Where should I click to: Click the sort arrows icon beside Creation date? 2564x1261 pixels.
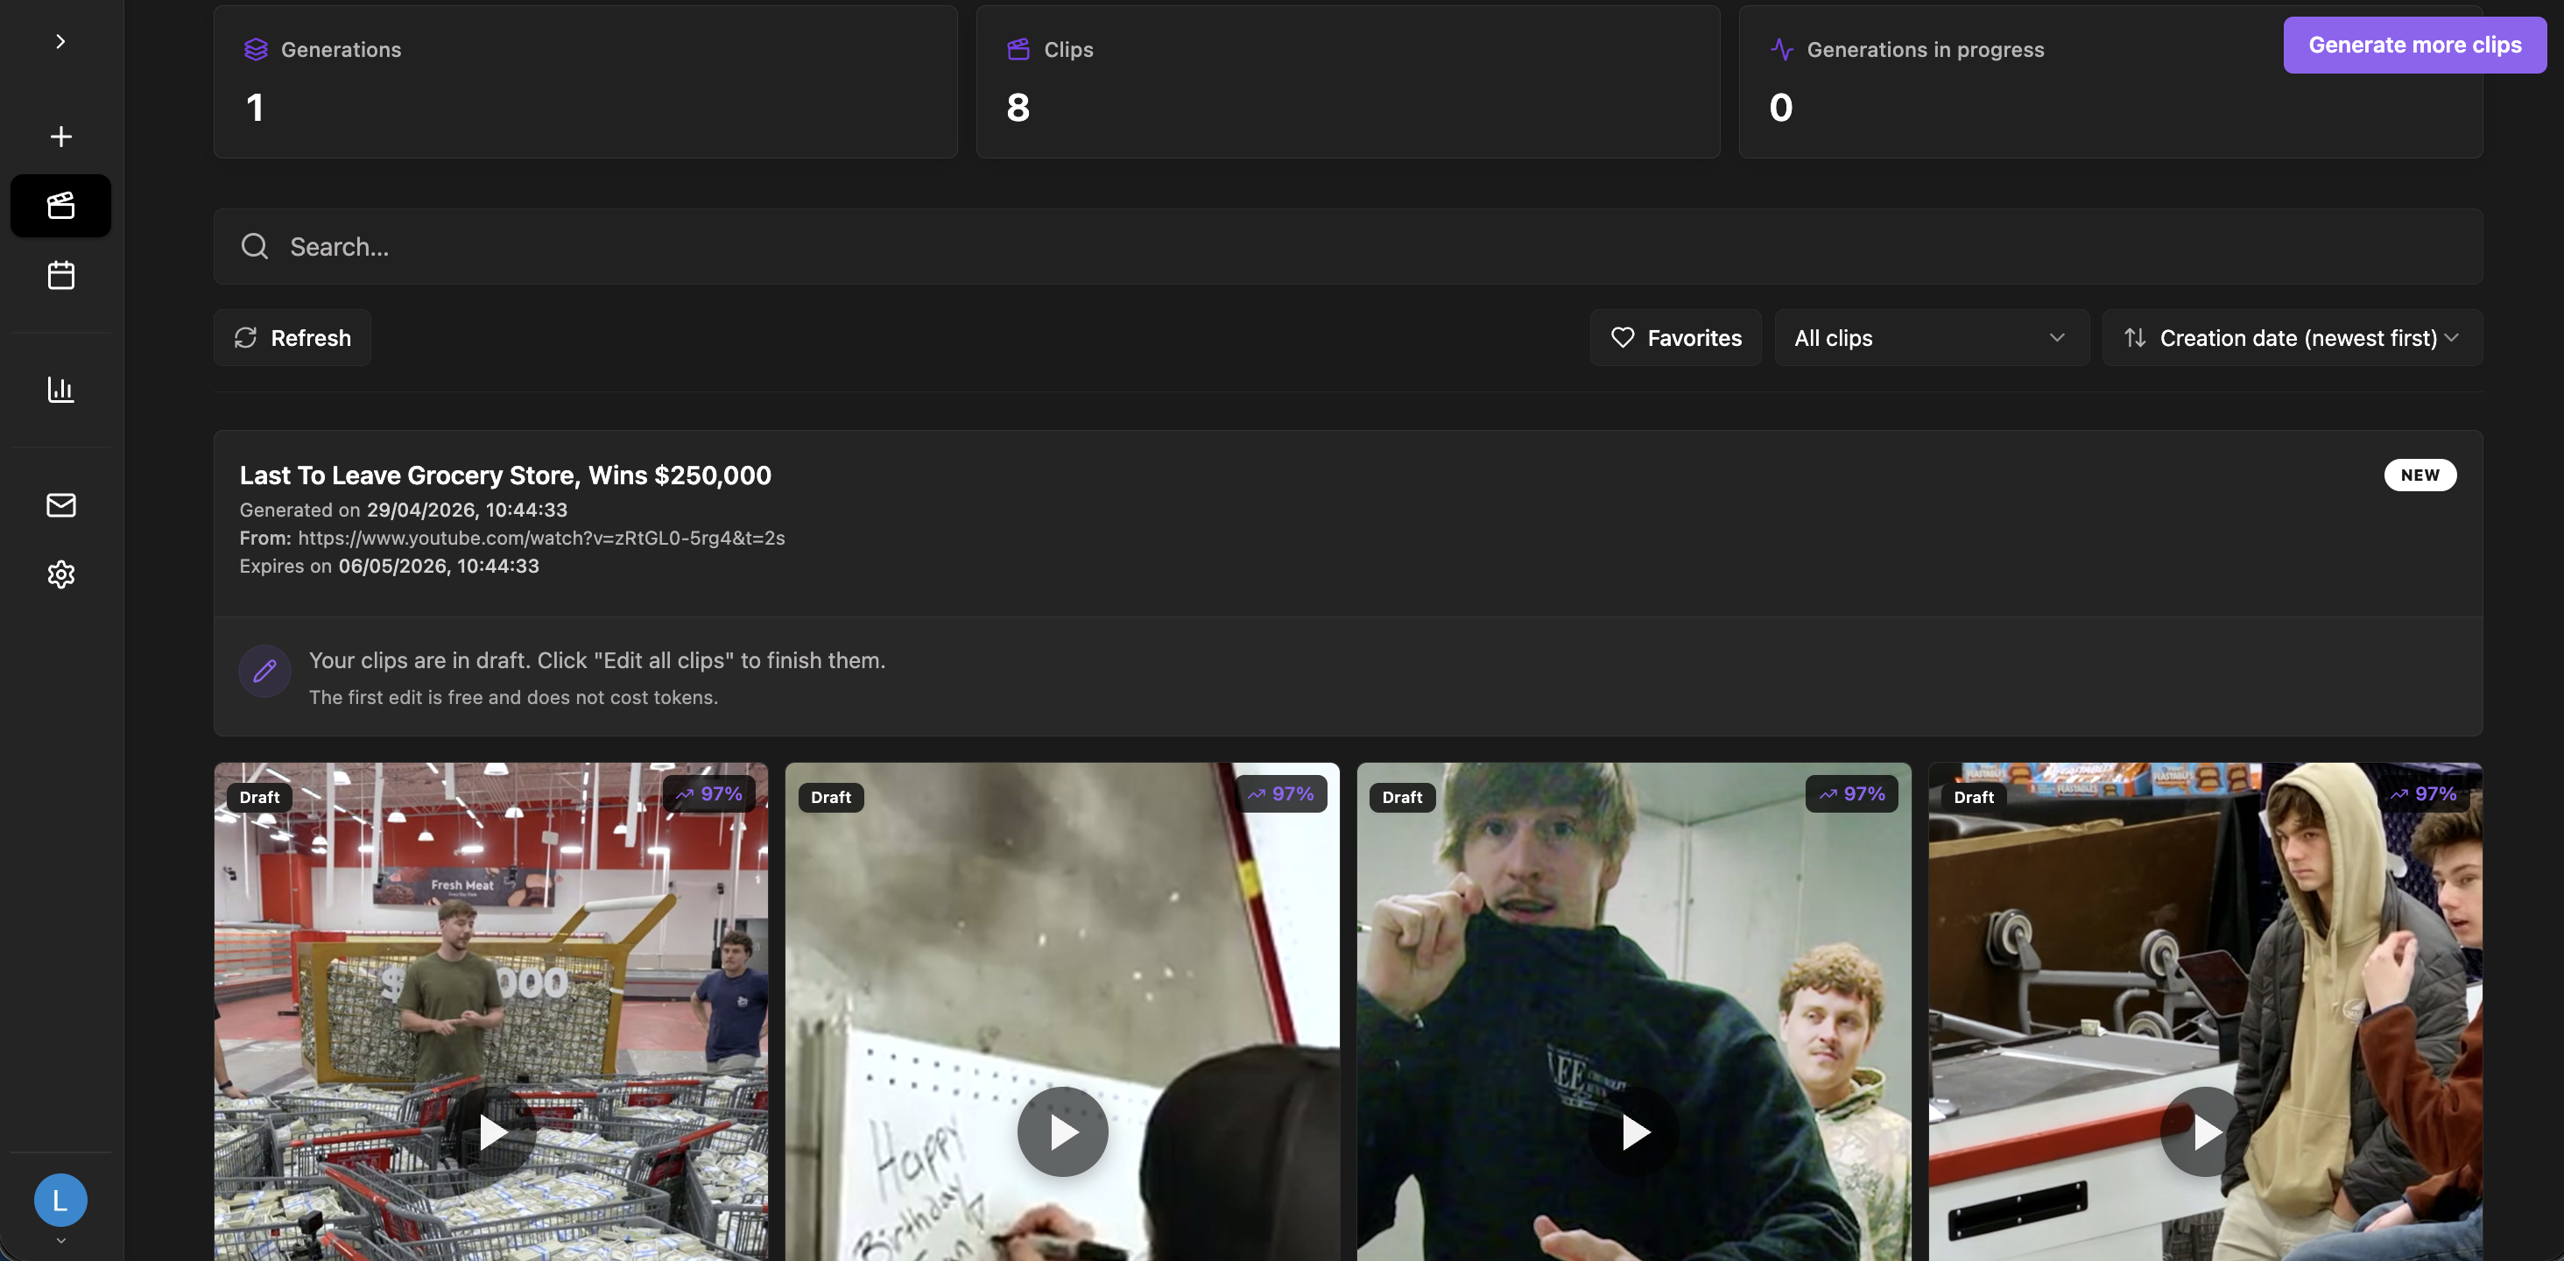click(x=2134, y=337)
